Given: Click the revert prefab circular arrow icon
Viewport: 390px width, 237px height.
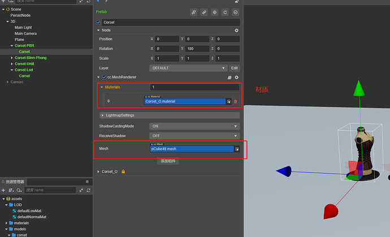Looking at the screenshot, I should point(225,12).
